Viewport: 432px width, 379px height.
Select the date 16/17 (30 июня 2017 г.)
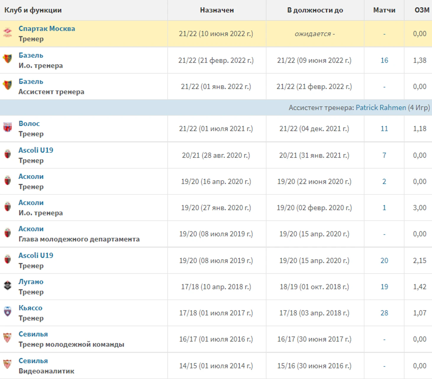pos(314,339)
